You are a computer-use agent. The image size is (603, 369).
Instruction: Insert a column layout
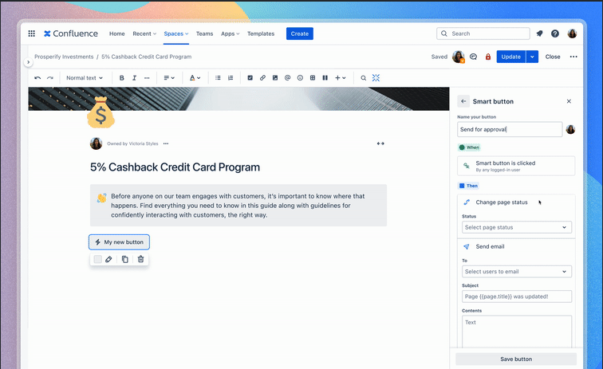[x=325, y=77]
